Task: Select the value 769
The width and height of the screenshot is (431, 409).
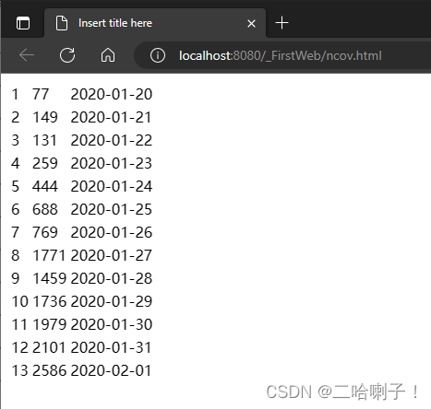Action: coord(45,232)
